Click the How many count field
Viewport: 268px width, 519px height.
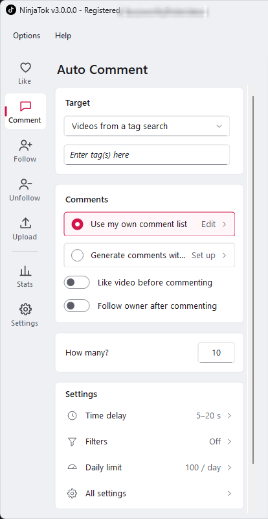tap(216, 352)
